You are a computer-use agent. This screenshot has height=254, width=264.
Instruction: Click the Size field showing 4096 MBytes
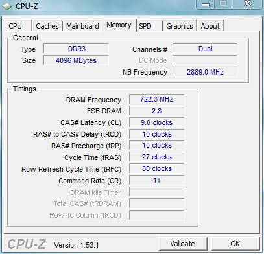(76, 60)
